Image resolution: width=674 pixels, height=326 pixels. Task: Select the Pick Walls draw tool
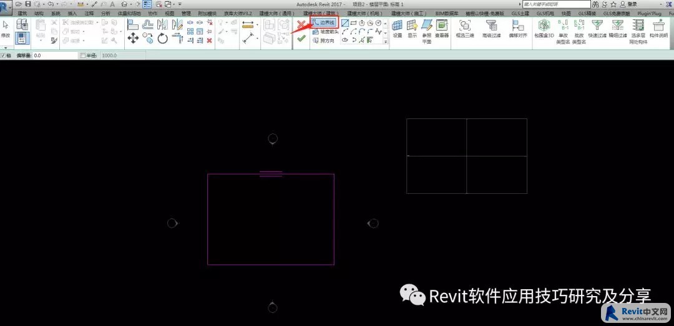click(370, 40)
